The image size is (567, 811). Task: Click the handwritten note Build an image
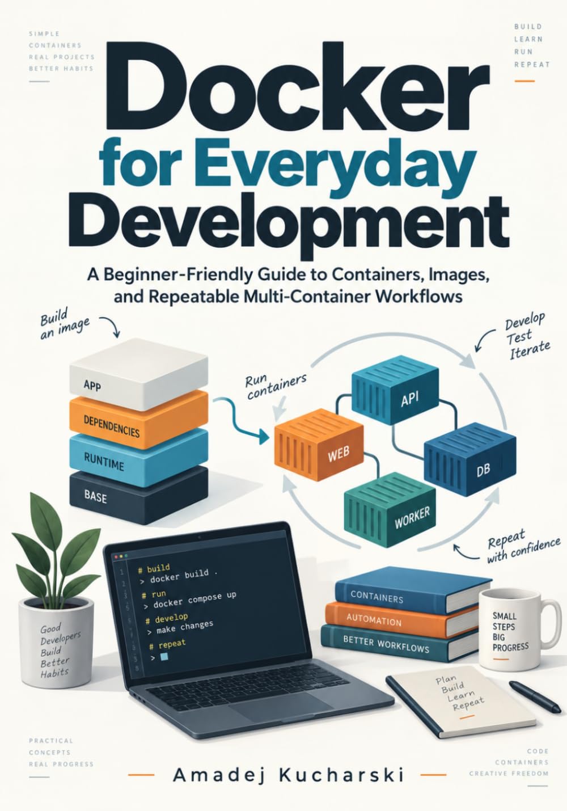64,324
